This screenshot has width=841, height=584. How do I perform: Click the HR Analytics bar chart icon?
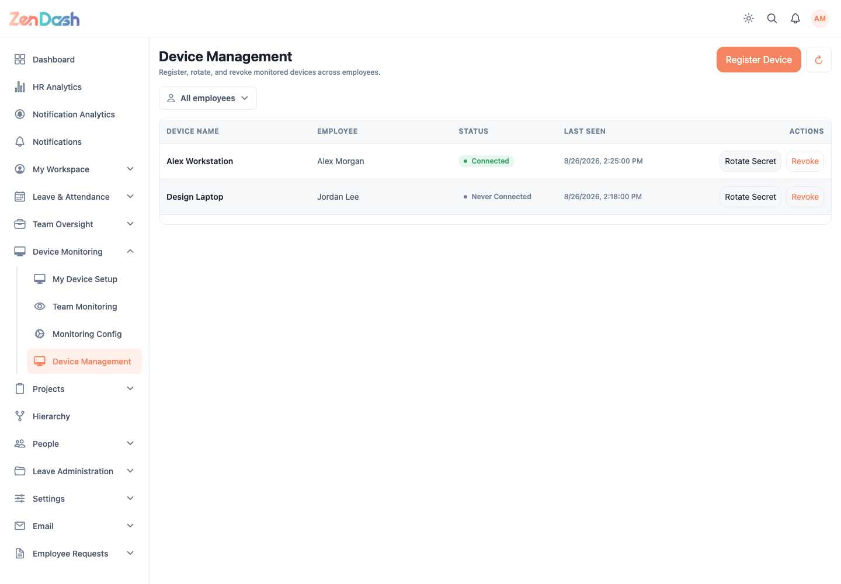pyautogui.click(x=20, y=86)
